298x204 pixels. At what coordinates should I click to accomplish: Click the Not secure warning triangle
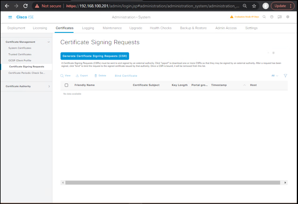37,6
